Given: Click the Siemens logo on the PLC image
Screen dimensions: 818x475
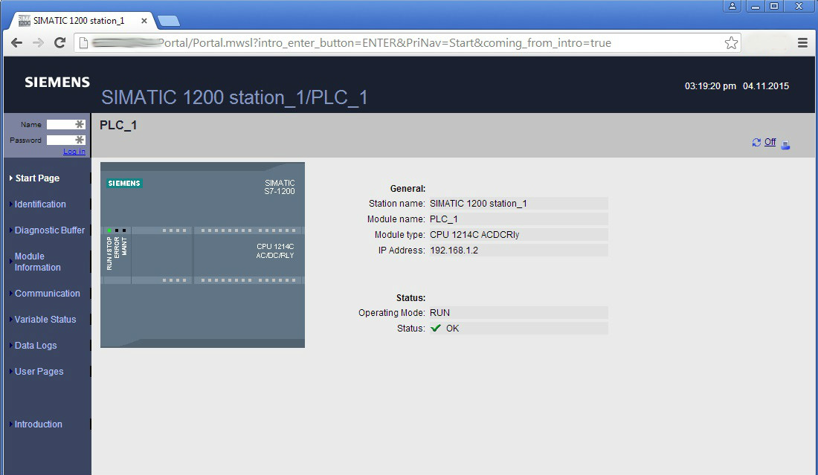Looking at the screenshot, I should pos(124,183).
